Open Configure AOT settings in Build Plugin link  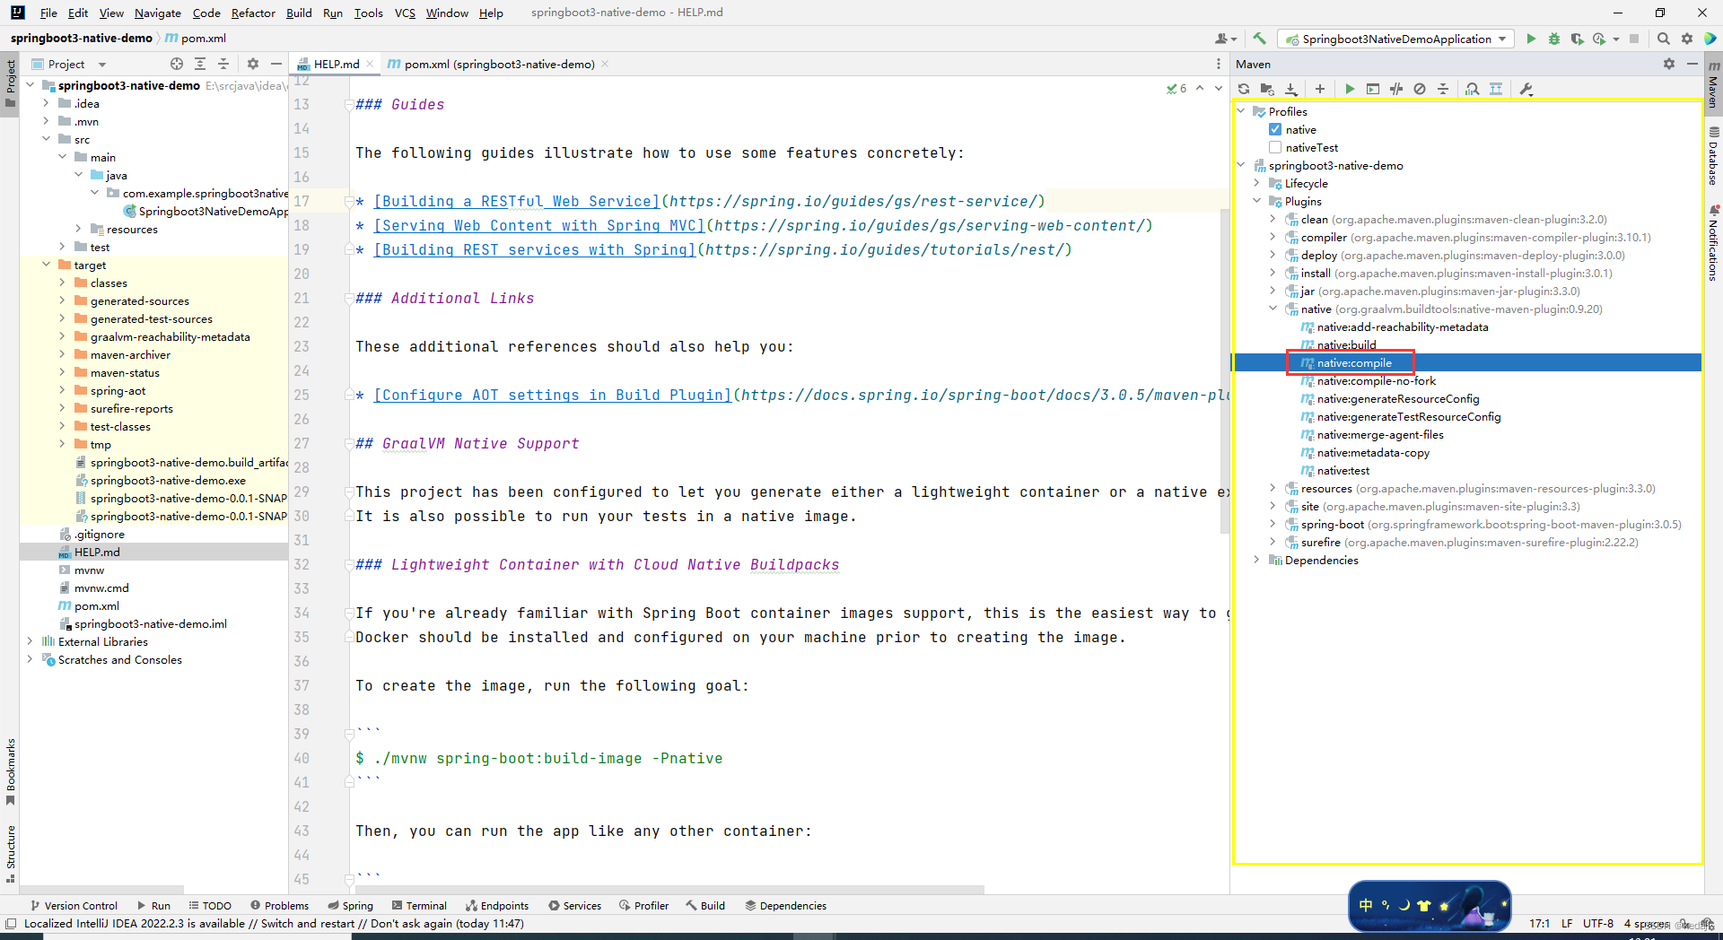552,396
